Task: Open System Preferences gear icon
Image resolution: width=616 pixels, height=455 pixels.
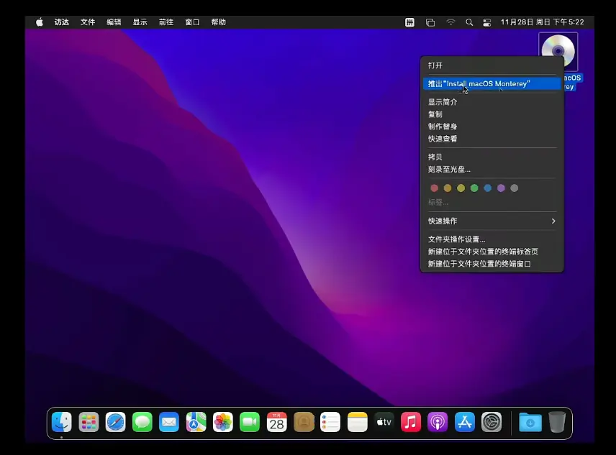Action: point(492,422)
